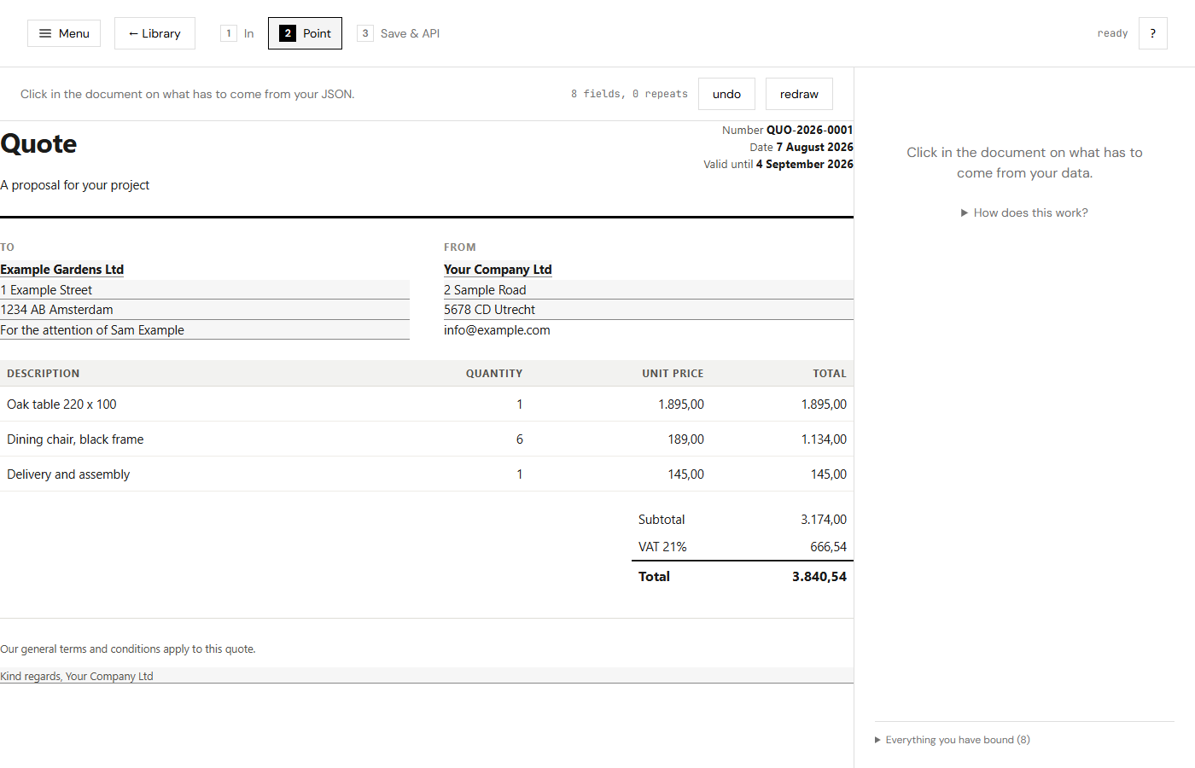
Task: Expand How does this work?
Action: pos(1024,212)
